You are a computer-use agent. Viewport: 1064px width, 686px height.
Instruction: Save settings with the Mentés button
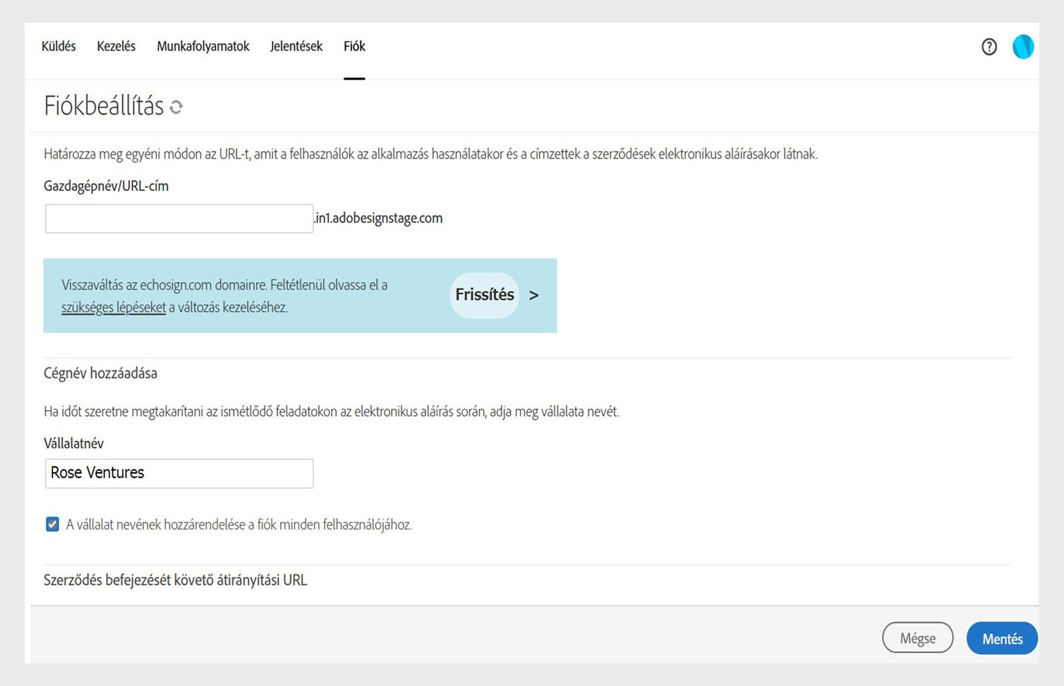tap(1002, 638)
